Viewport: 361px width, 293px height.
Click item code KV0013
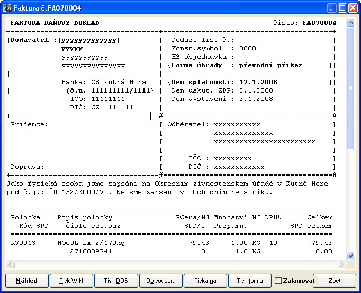23,243
